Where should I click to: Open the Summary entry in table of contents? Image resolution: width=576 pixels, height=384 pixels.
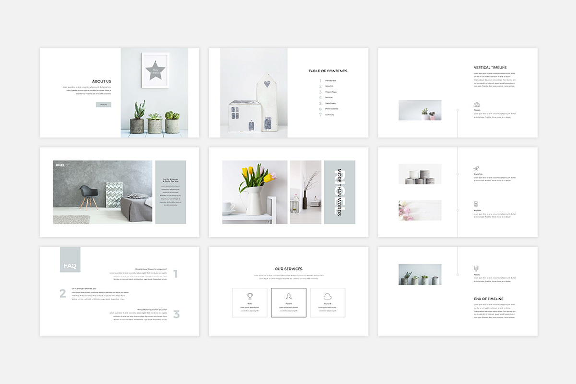point(330,115)
